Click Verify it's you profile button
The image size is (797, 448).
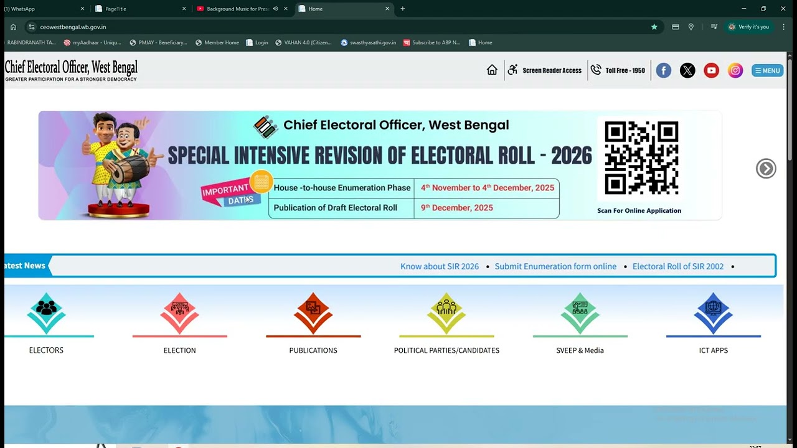click(749, 27)
